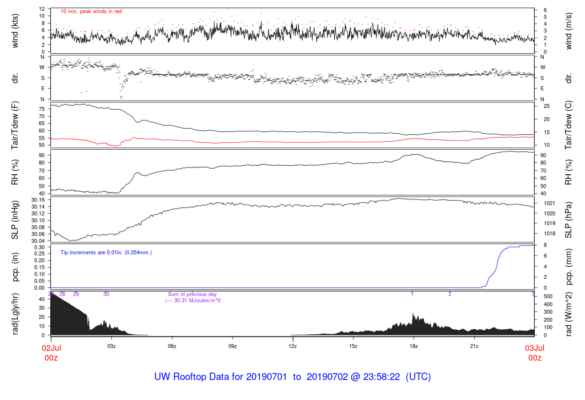Click the '10 min. peak winds in red' note

(91, 11)
